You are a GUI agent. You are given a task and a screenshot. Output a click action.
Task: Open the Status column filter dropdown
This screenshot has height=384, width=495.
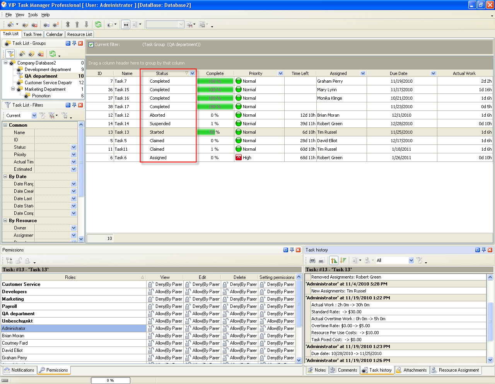click(192, 73)
